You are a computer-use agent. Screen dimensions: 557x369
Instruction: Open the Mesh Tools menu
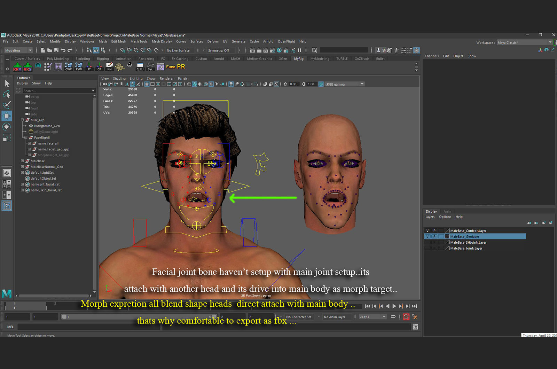[139, 41]
